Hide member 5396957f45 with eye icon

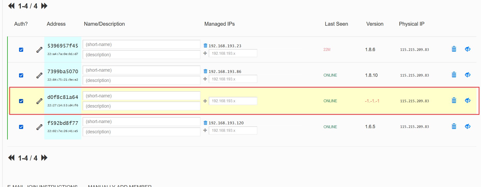[x=467, y=49]
